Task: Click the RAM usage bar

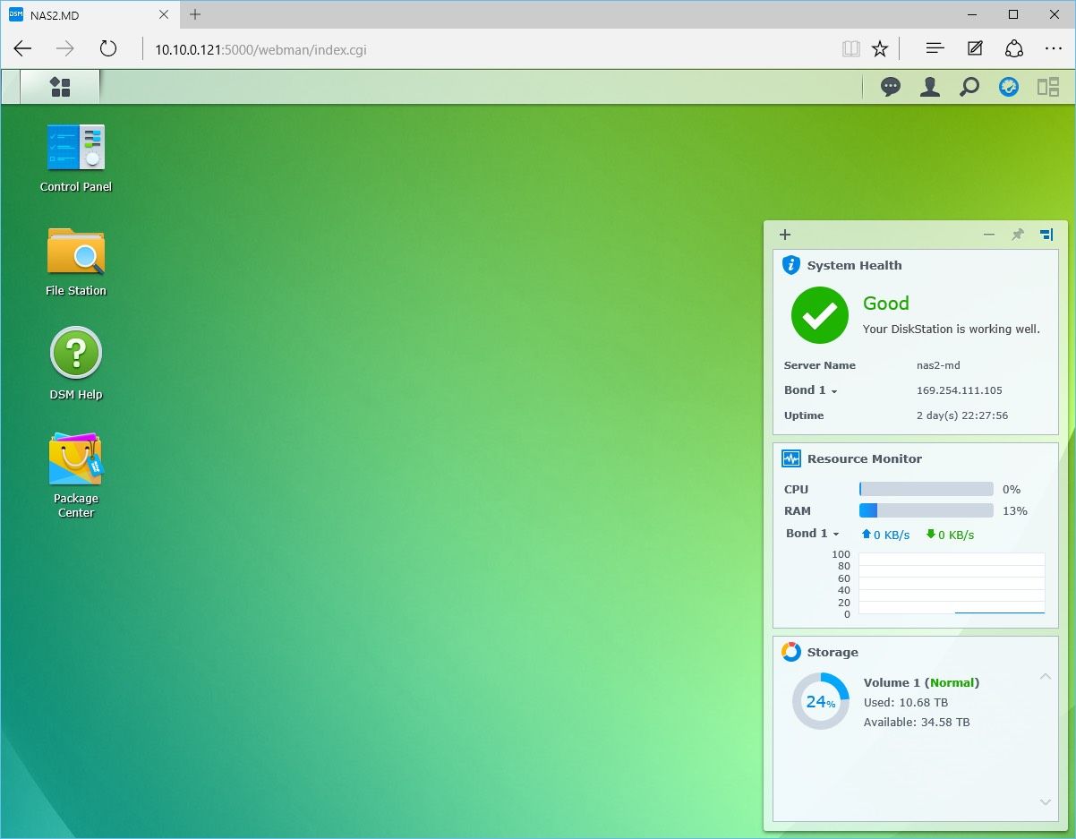Action: [927, 510]
